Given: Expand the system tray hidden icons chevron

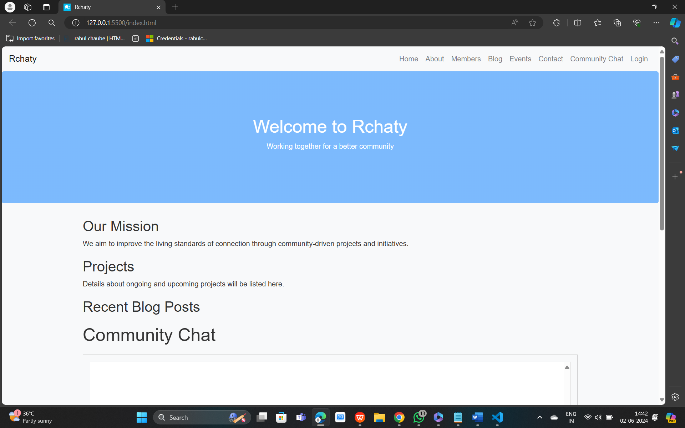Looking at the screenshot, I should 539,417.
